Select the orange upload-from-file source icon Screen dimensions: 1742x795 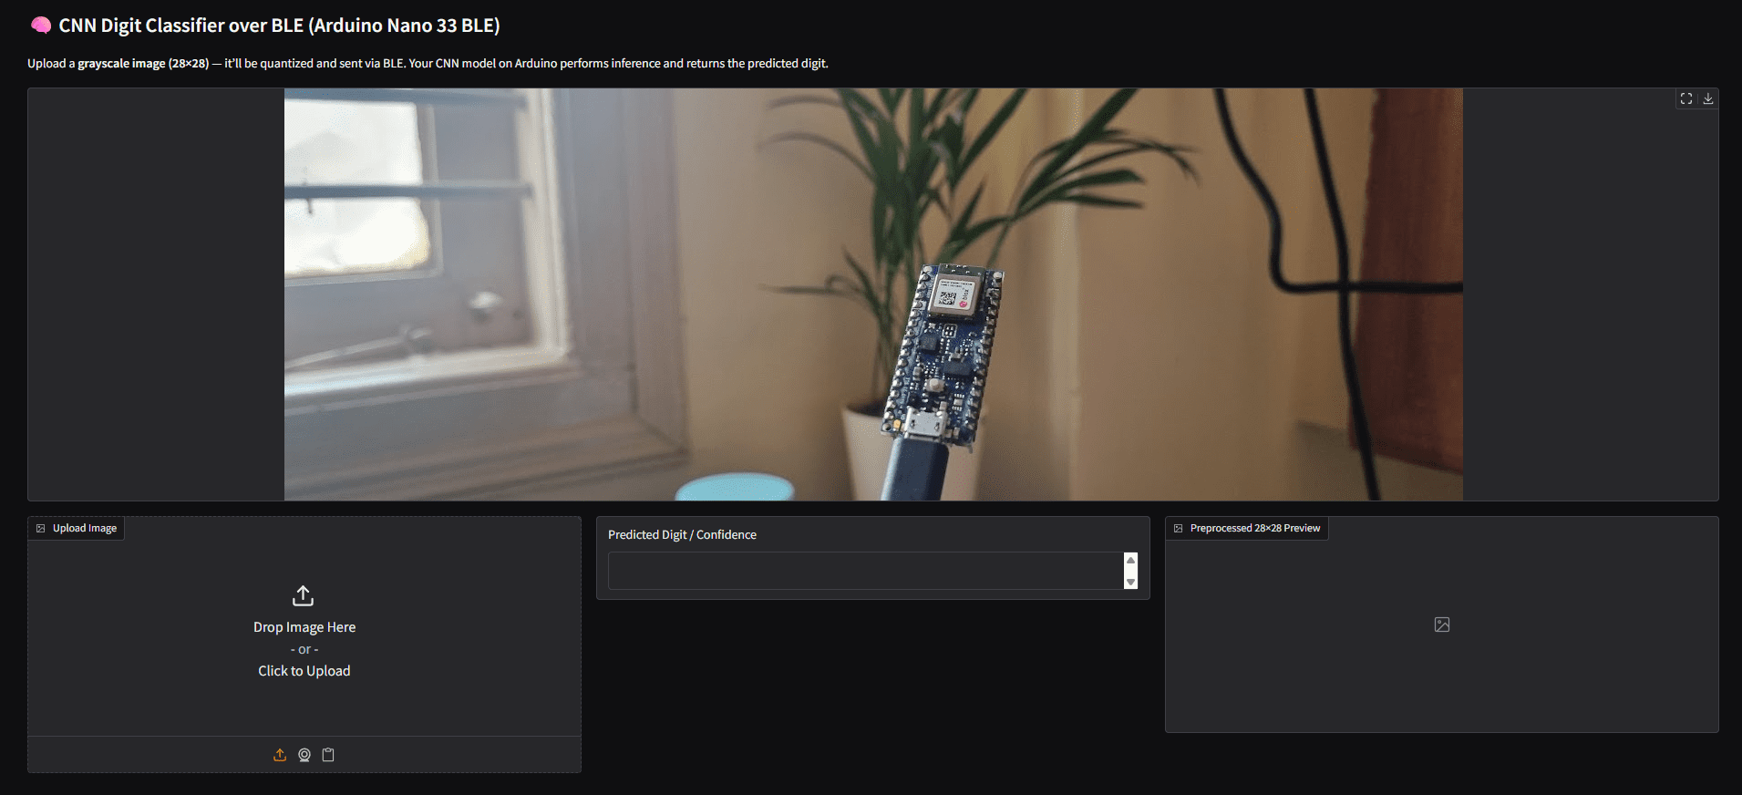(280, 755)
